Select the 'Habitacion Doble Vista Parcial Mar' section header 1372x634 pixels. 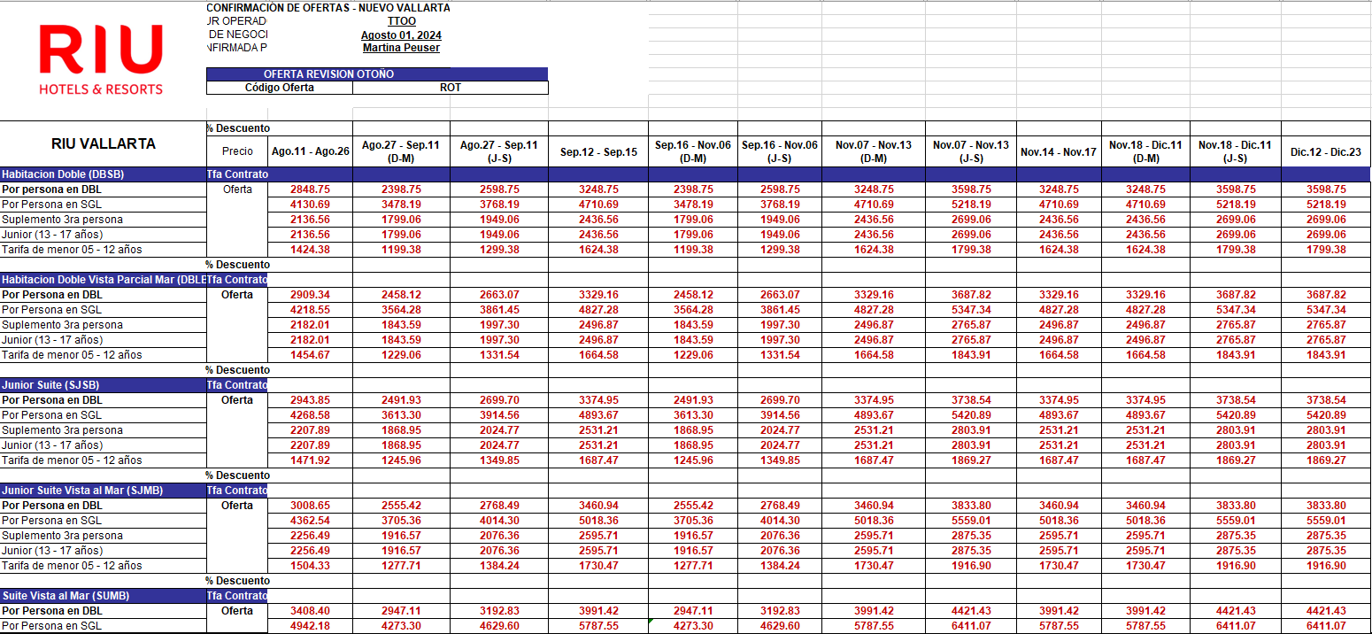(x=103, y=280)
